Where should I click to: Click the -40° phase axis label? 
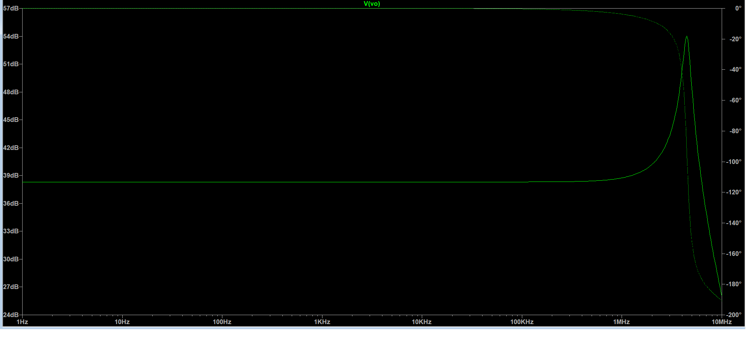pyautogui.click(x=735, y=69)
